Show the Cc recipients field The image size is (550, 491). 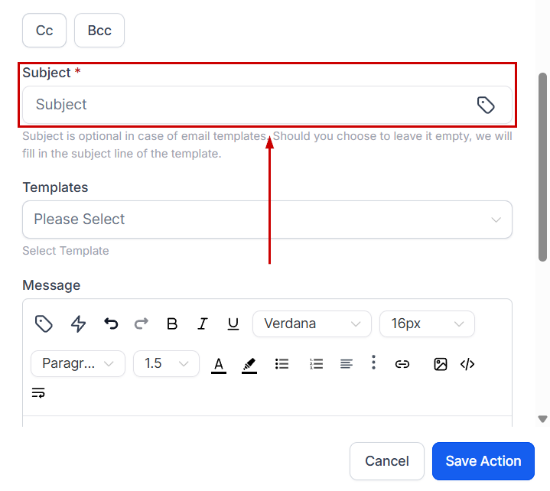44,31
